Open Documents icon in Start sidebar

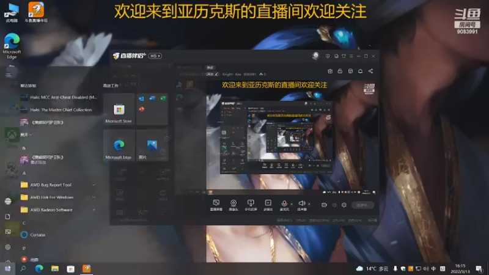(8, 216)
